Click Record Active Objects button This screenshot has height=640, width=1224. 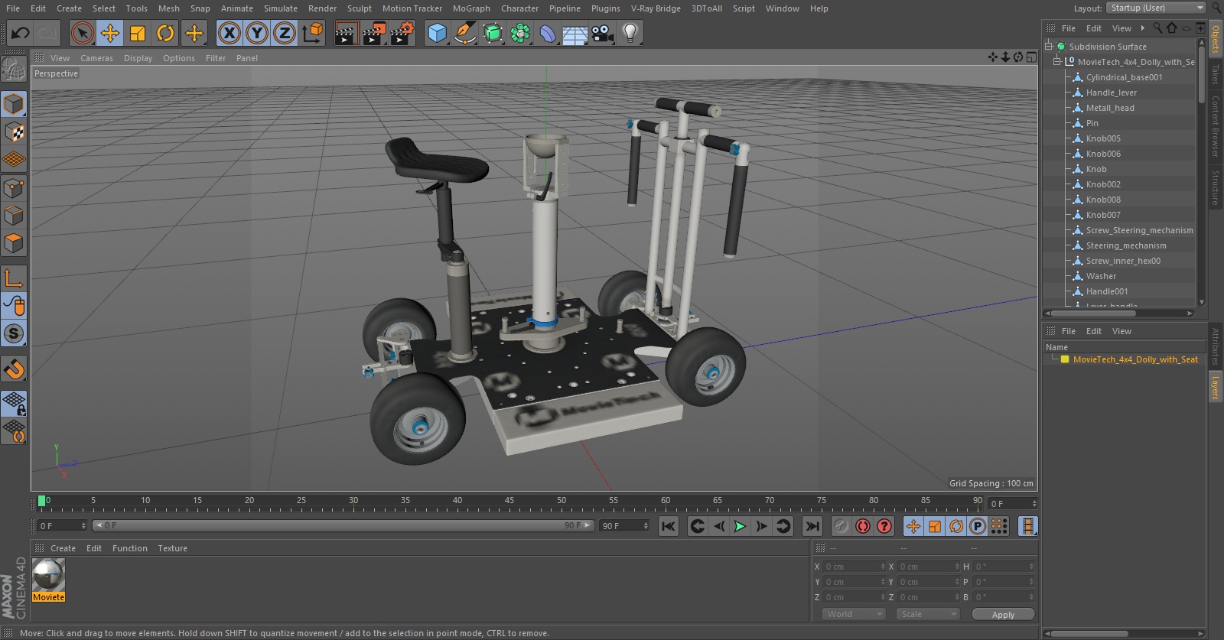841,526
